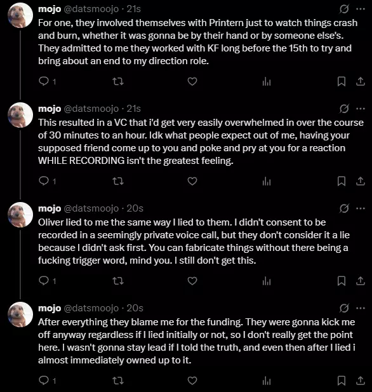Like the tweet about the VC recording
Screen dimensions: 372x392
(192, 181)
